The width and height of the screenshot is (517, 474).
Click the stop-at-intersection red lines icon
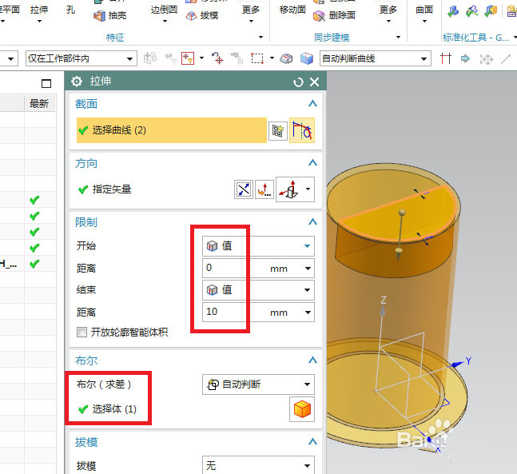pyautogui.click(x=445, y=58)
